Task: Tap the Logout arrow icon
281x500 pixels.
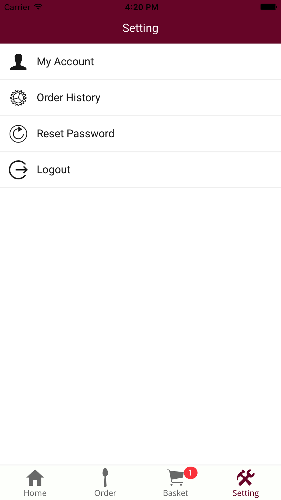Action: 18,170
